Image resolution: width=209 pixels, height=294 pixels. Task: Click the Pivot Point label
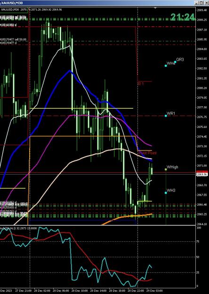(x=148, y=153)
